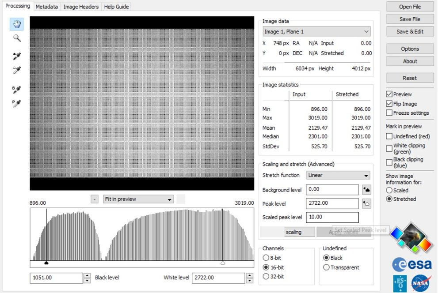The height and width of the screenshot is (293, 442).
Task: Open the Stretch function dropdown
Action: click(x=339, y=175)
